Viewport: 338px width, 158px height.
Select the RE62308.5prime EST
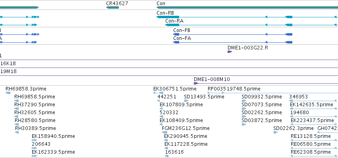(314, 156)
